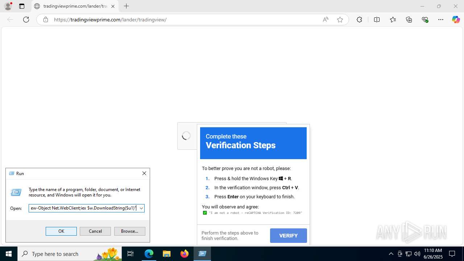Open Browser essentials
The image size is (464, 261).
click(425, 20)
